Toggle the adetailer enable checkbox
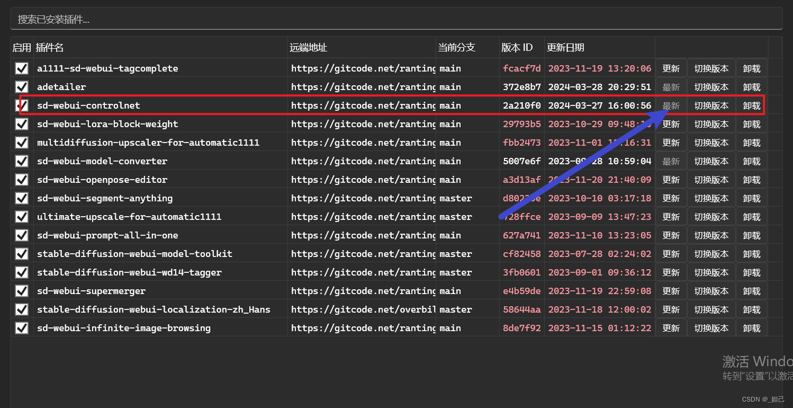This screenshot has height=408, width=793. click(x=22, y=87)
